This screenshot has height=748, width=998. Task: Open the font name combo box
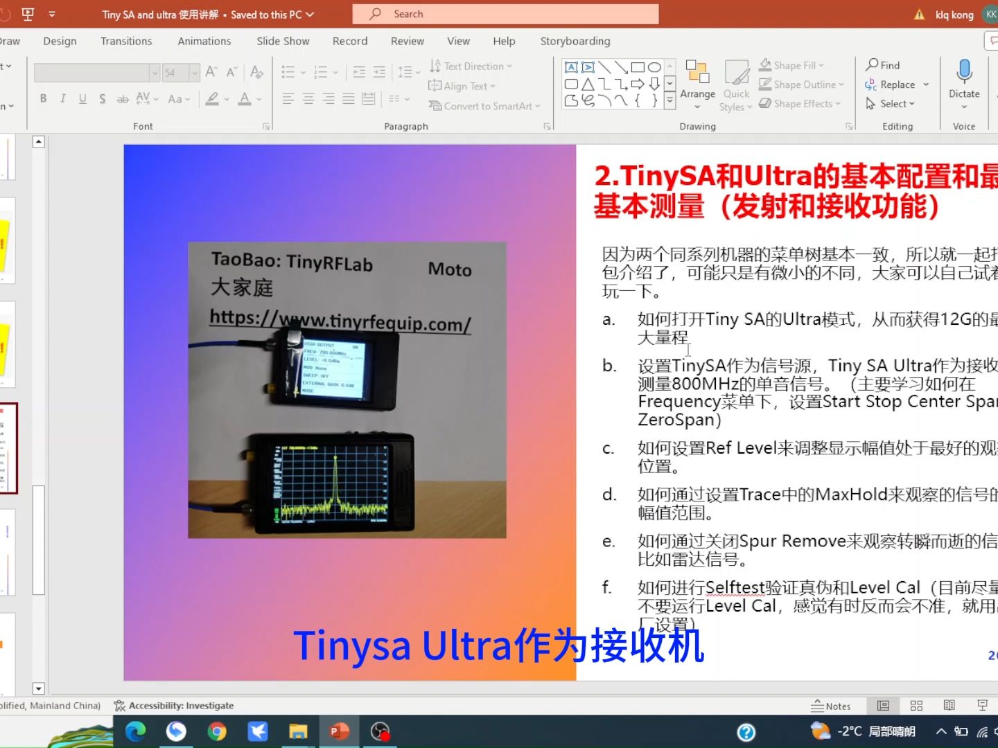coord(97,72)
